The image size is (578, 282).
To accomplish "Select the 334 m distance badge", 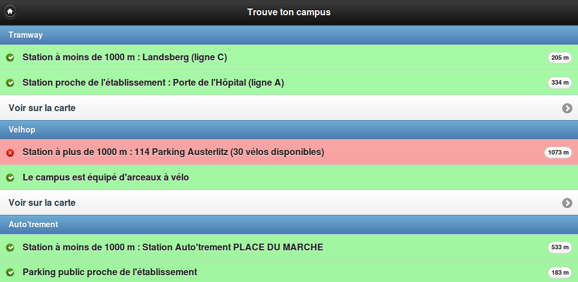I will (559, 83).
